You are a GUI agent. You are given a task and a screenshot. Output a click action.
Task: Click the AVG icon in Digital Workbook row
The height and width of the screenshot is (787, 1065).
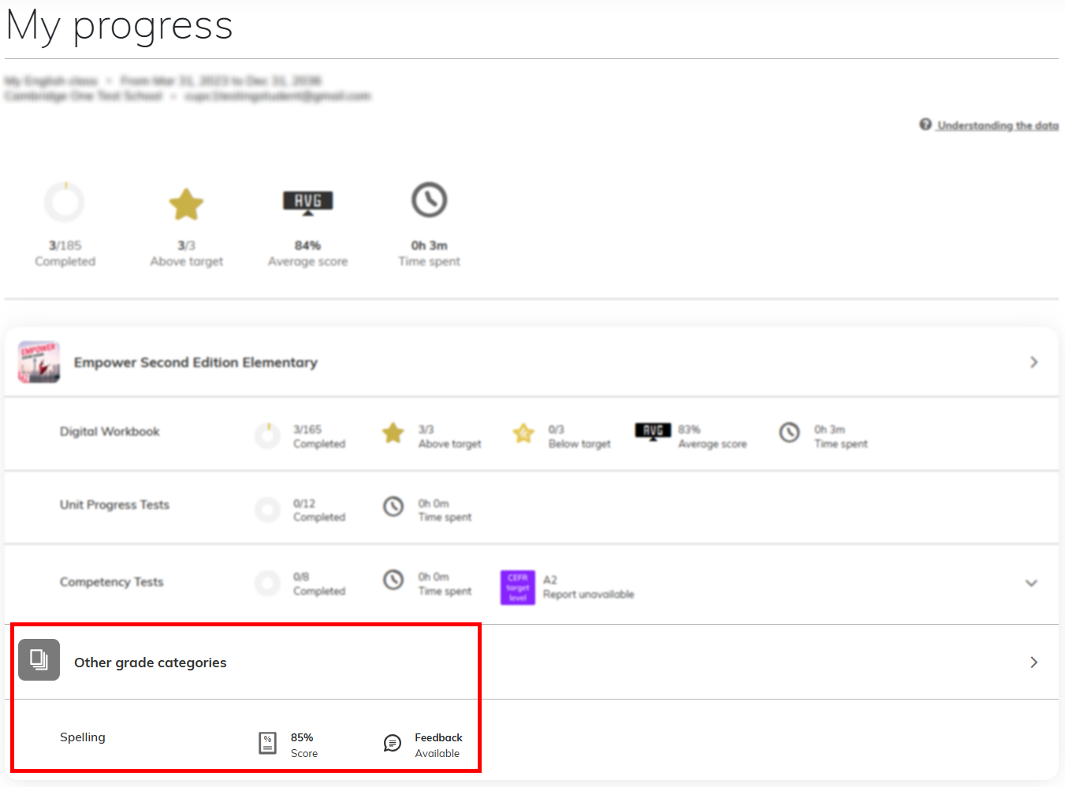click(653, 432)
